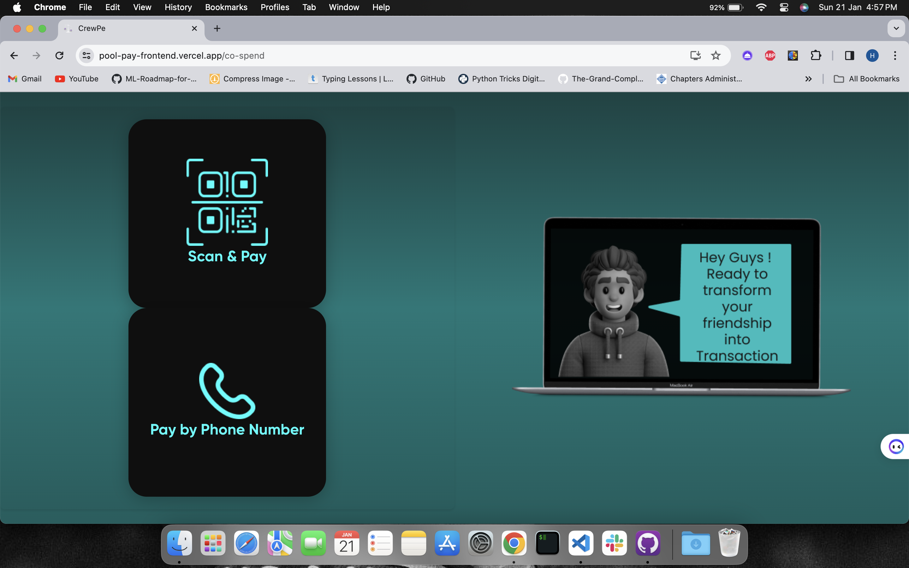View site information settings icon
The image size is (909, 568).
[86, 56]
